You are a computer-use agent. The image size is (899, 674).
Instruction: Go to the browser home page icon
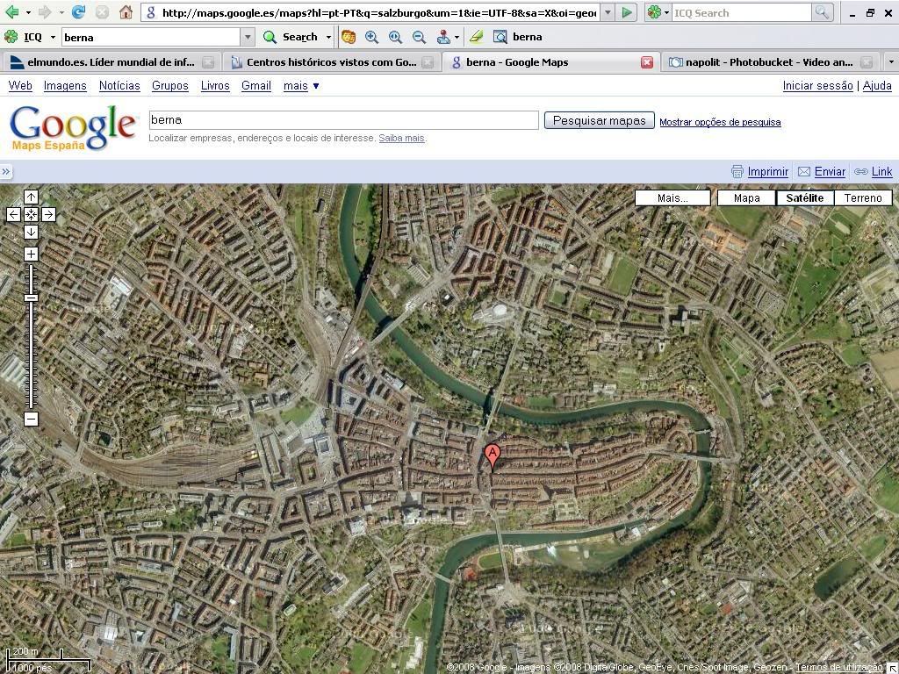[x=126, y=12]
